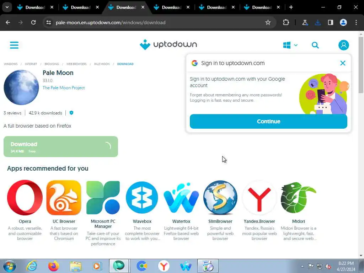This screenshot has width=364, height=273.
Task: Switch to the first Download tab
Action: tap(35, 7)
